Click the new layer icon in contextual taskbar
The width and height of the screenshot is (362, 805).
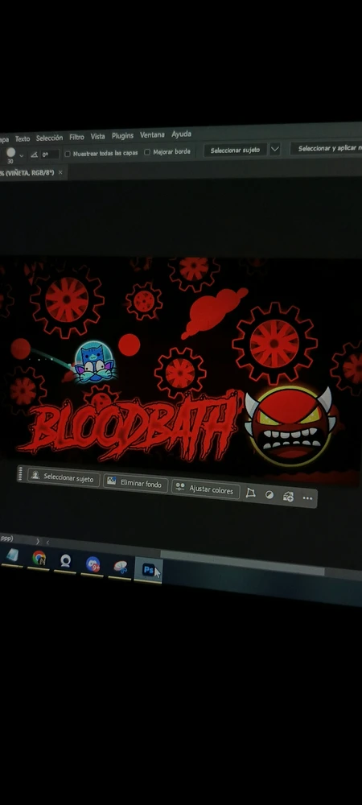point(288,497)
